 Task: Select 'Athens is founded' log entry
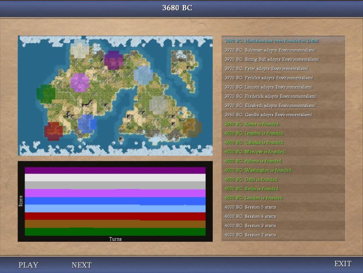(x=283, y=161)
